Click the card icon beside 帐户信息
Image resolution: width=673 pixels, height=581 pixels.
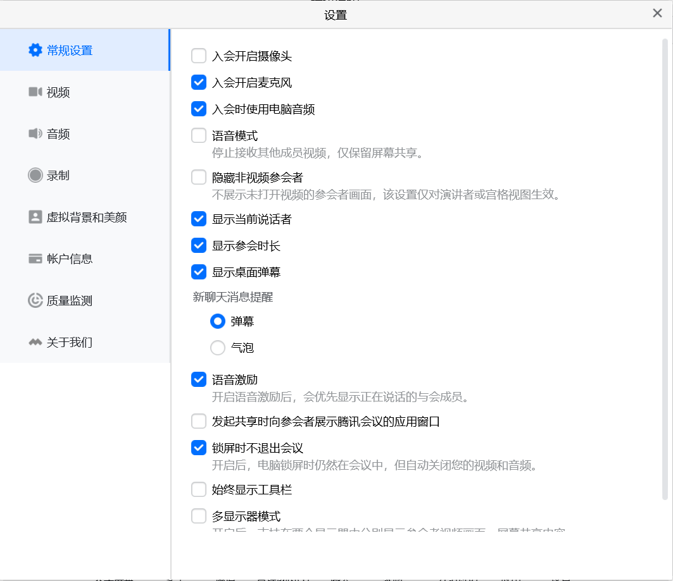[35, 259]
